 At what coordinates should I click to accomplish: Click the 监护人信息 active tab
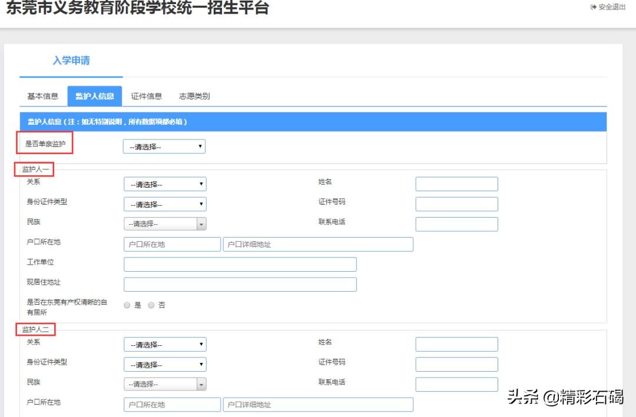click(x=95, y=96)
